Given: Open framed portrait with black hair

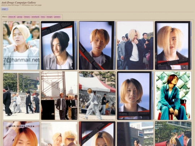Looking at the screenshot, I should (59, 45).
